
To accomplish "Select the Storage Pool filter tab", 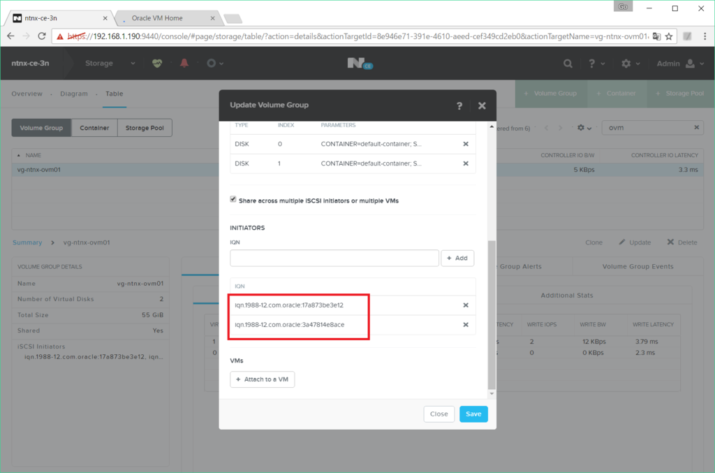I will tap(145, 128).
